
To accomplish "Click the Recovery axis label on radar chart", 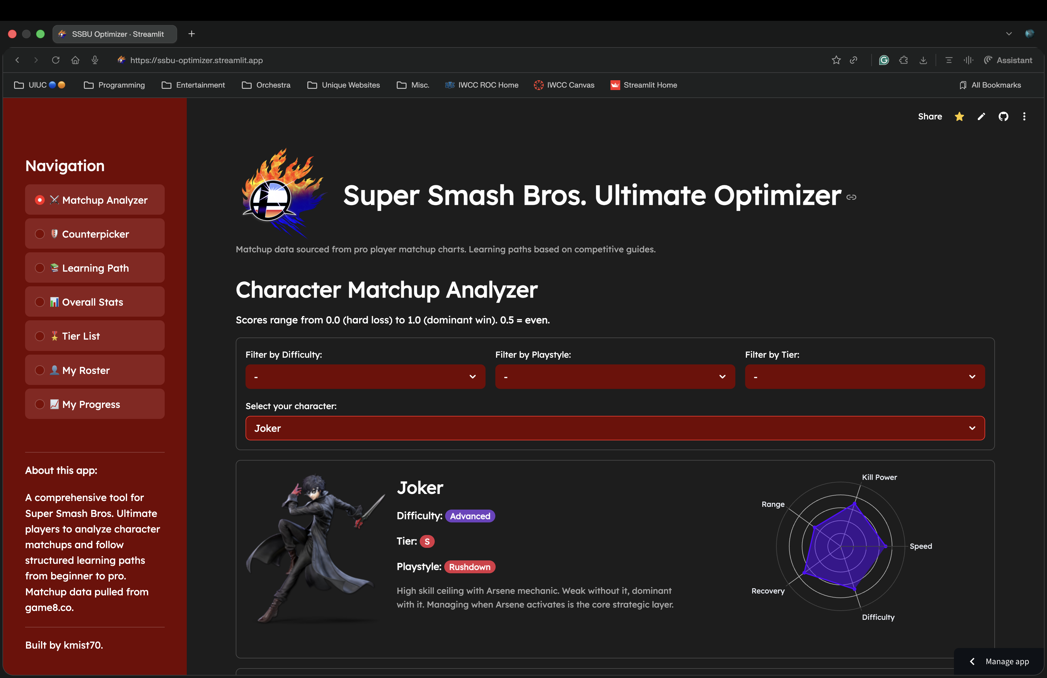I will 768,591.
